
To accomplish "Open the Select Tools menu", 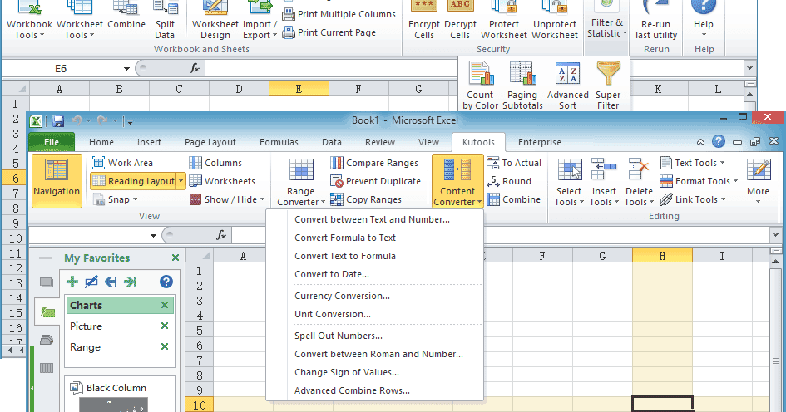I will (x=569, y=182).
